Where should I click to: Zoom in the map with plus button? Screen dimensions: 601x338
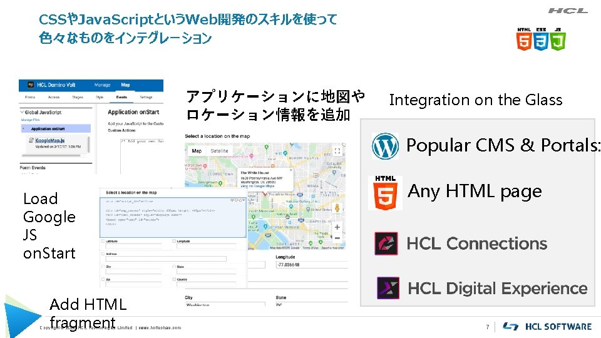coord(337,227)
